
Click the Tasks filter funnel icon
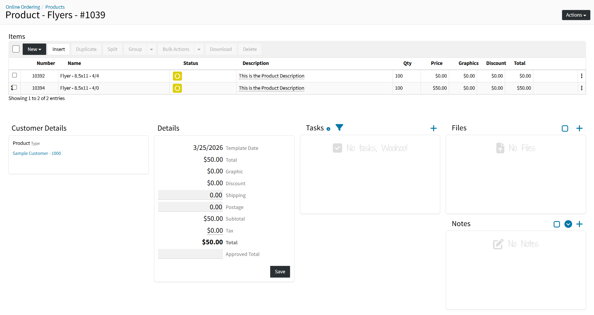(x=339, y=127)
